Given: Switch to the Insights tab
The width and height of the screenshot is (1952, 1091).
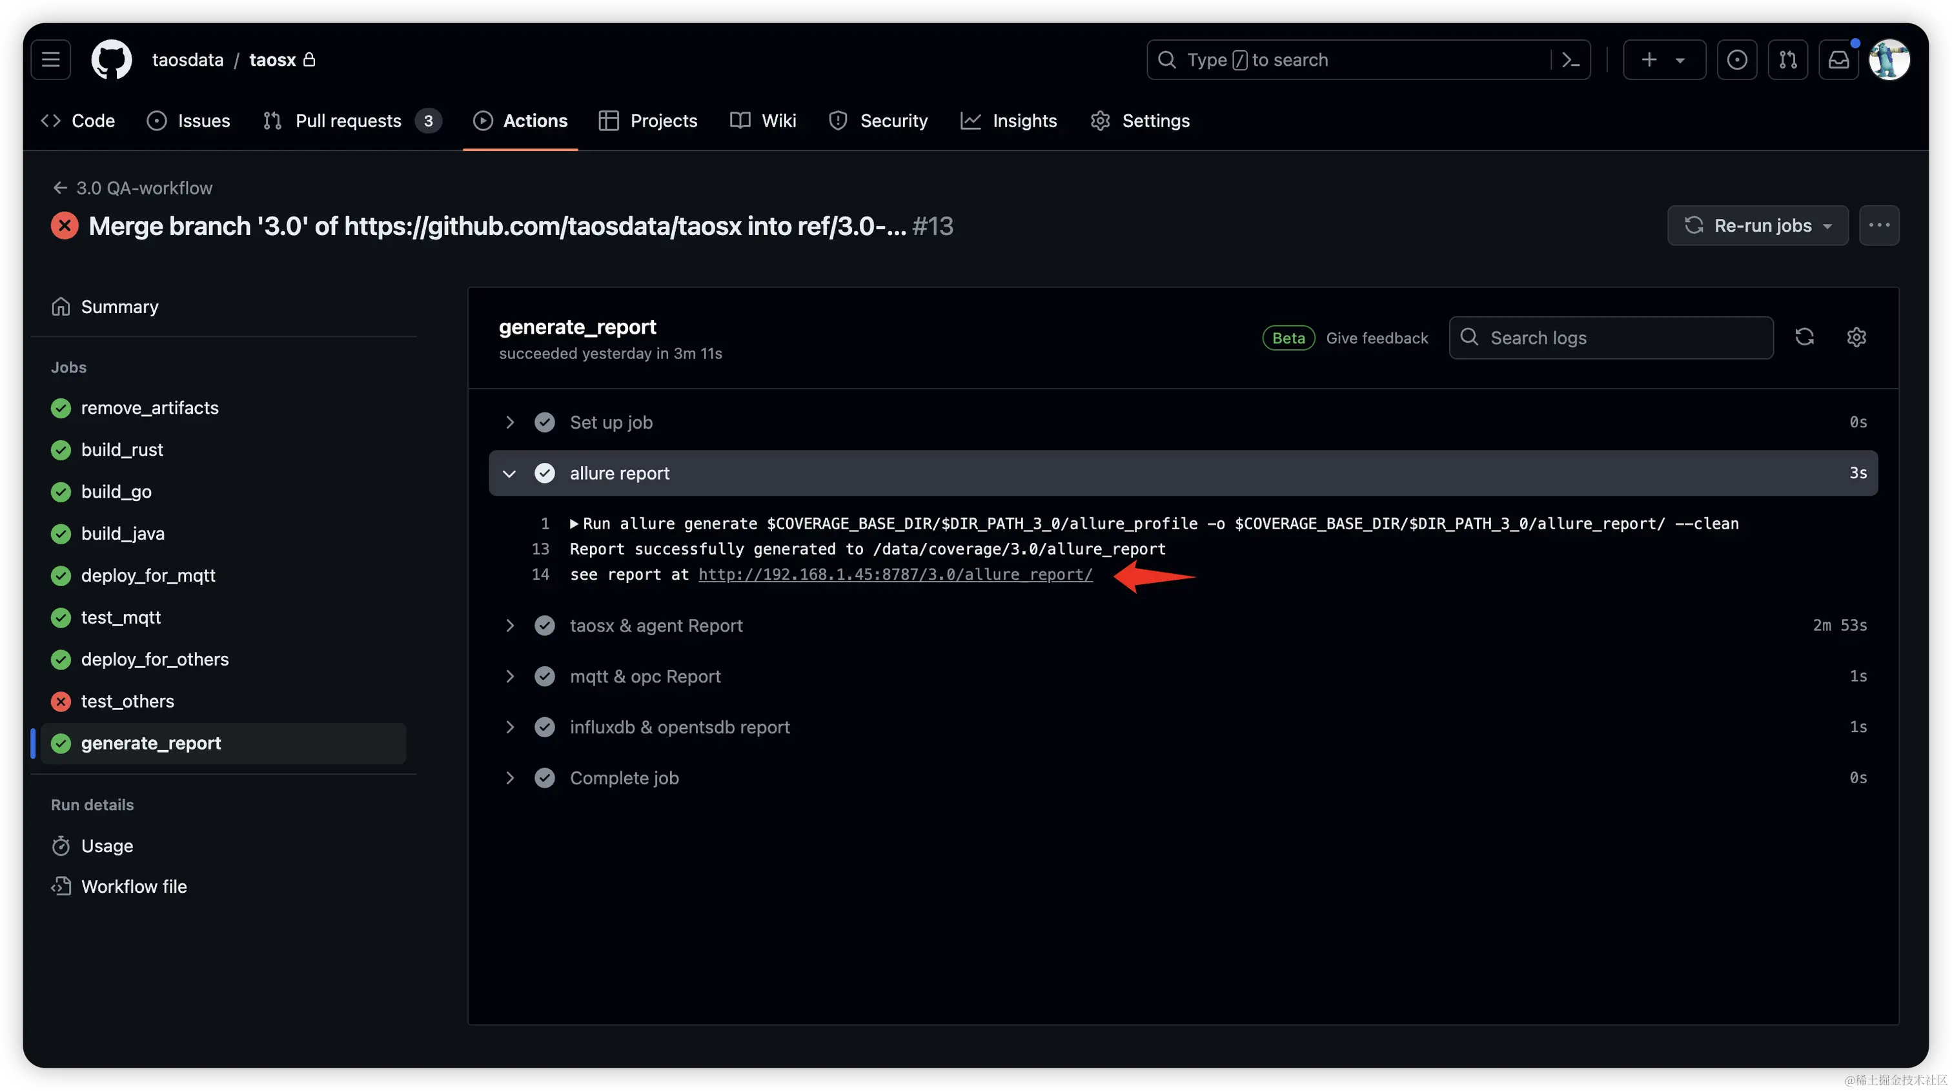Looking at the screenshot, I should (1008, 121).
